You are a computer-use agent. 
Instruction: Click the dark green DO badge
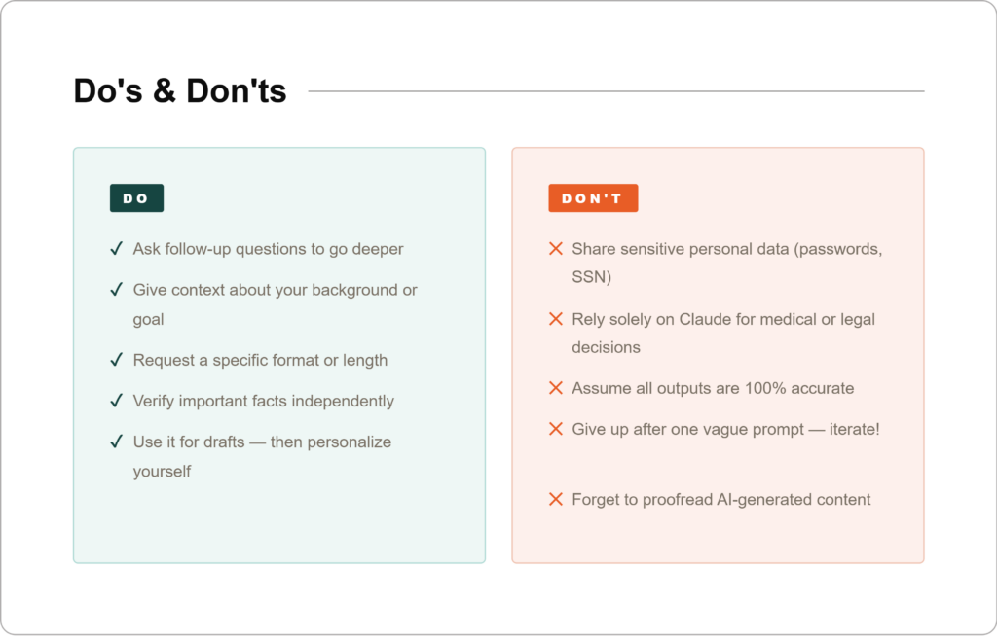(x=136, y=198)
